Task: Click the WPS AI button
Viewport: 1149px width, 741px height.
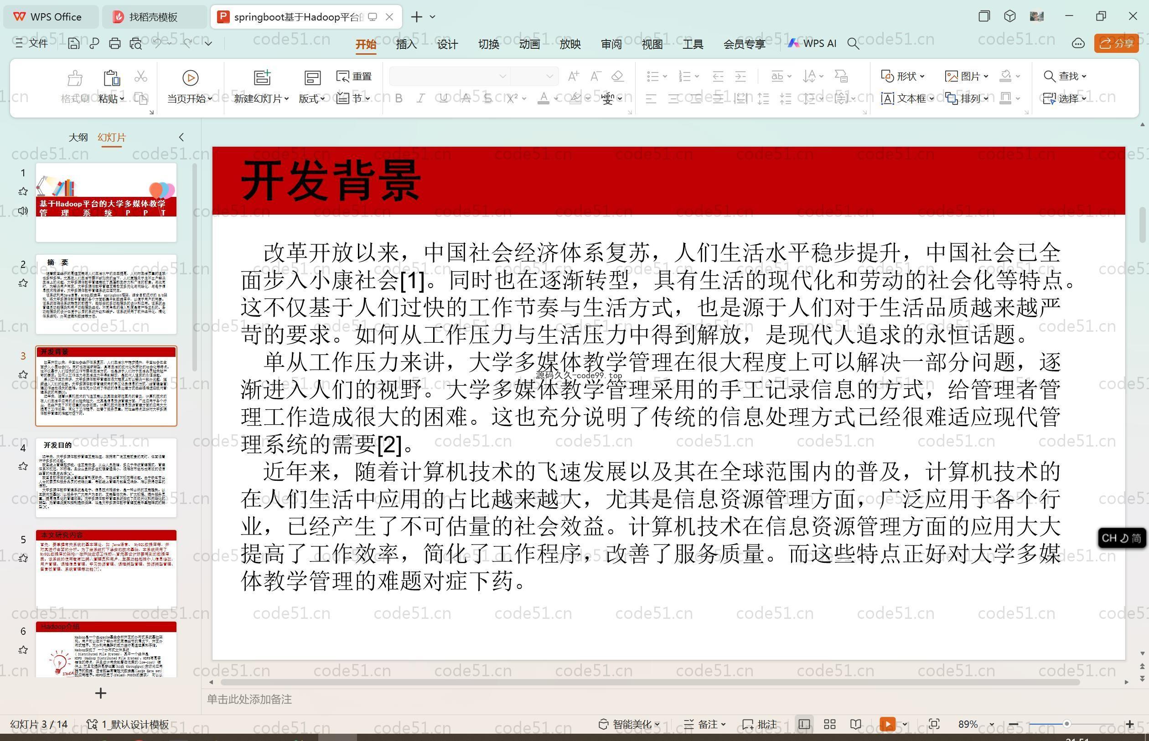Action: point(812,43)
